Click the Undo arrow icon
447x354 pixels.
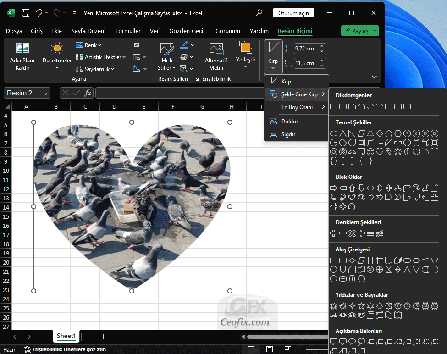(39, 13)
